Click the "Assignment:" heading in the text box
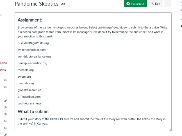 click(30, 20)
